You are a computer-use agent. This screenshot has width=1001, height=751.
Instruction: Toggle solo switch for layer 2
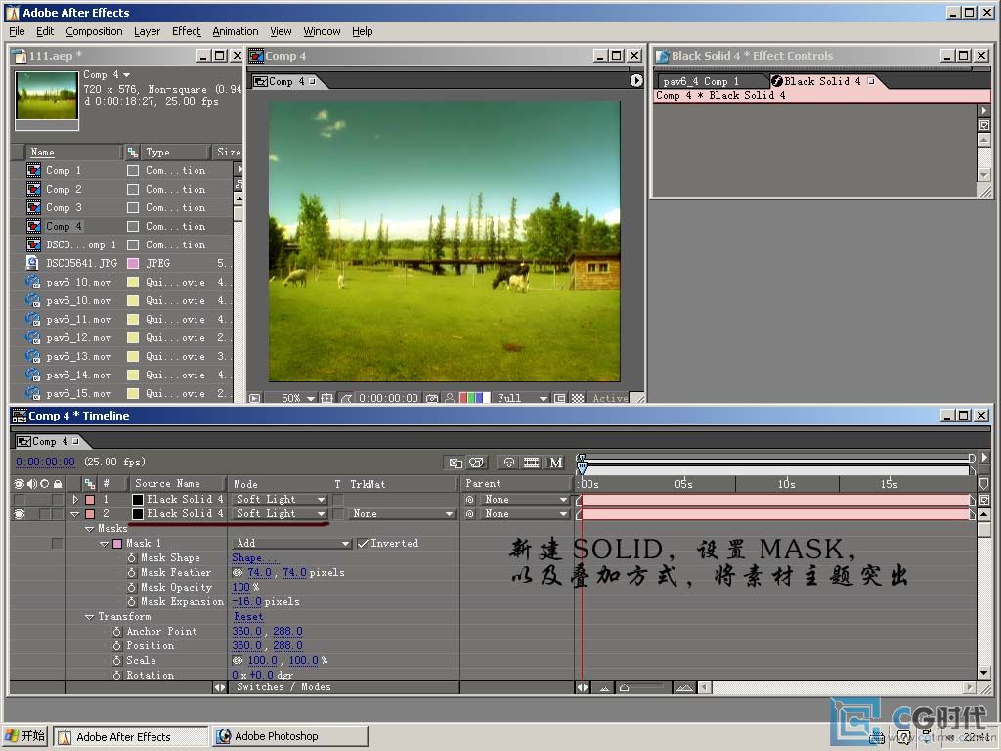(x=45, y=514)
